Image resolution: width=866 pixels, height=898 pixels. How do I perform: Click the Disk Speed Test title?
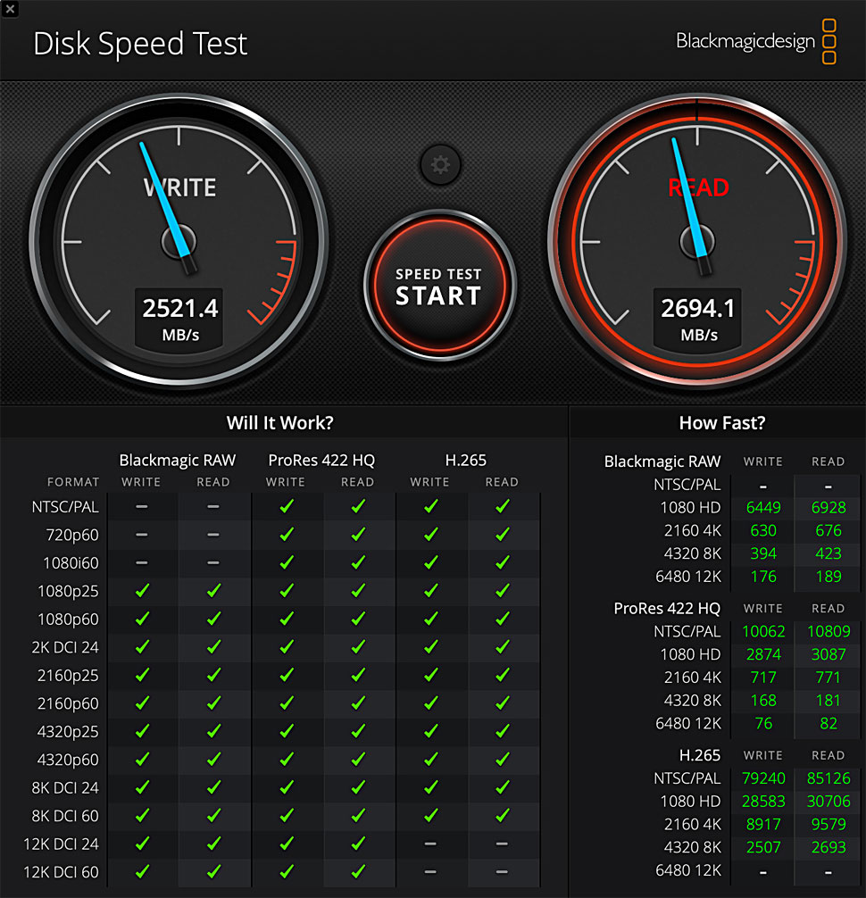(x=140, y=44)
